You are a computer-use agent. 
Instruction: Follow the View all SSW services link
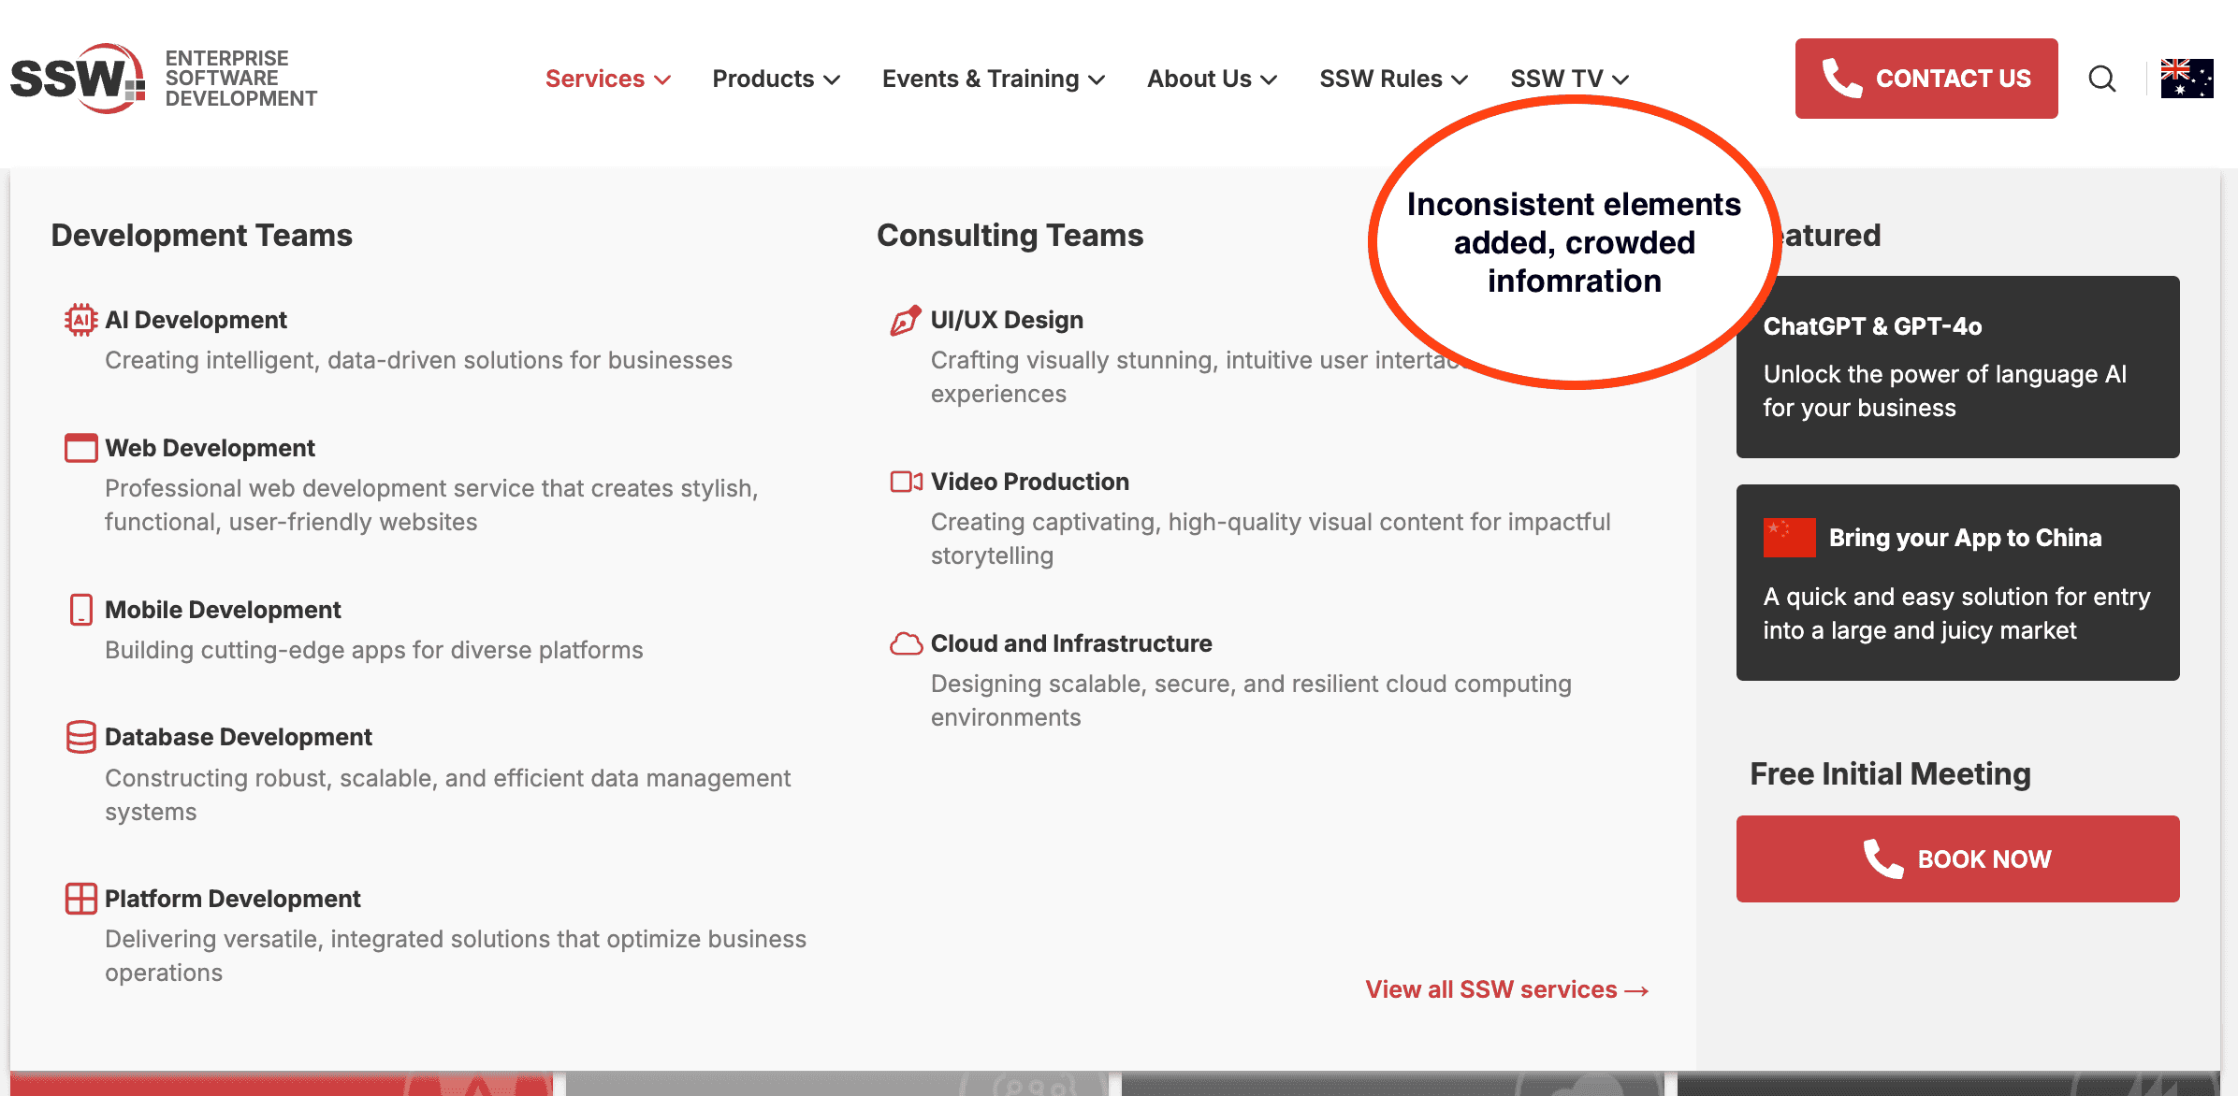1506,989
